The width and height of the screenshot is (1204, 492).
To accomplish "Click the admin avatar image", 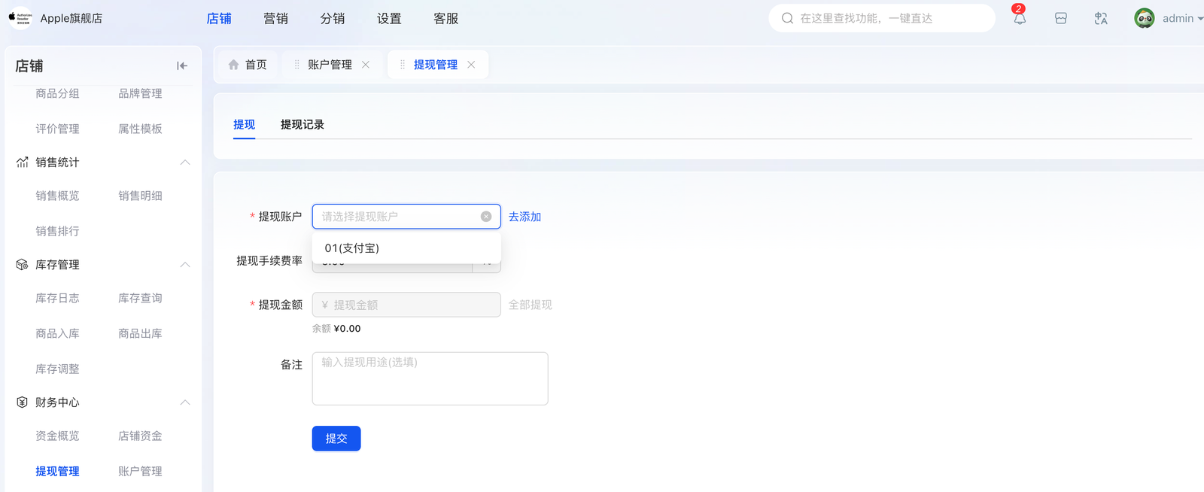I will [1144, 19].
